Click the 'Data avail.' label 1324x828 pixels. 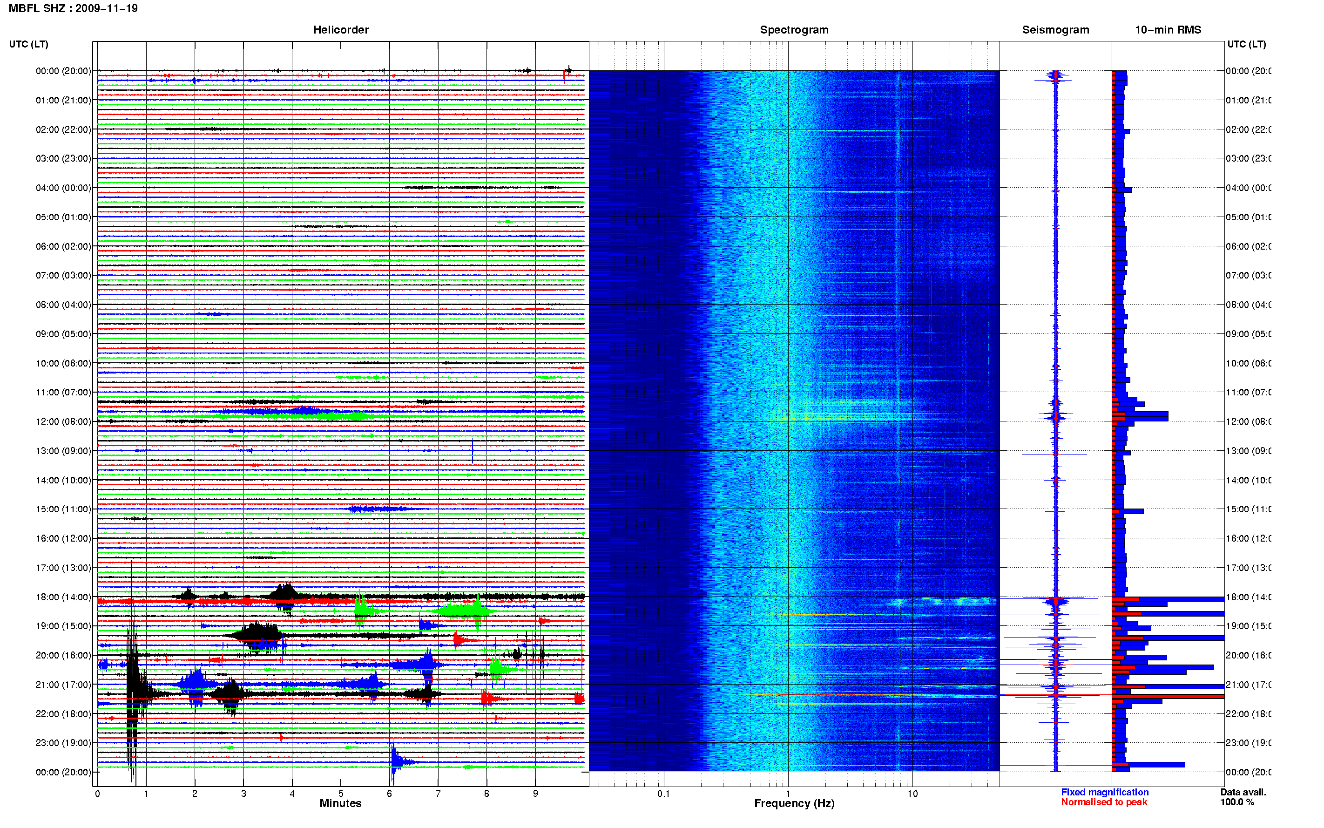point(1243,792)
